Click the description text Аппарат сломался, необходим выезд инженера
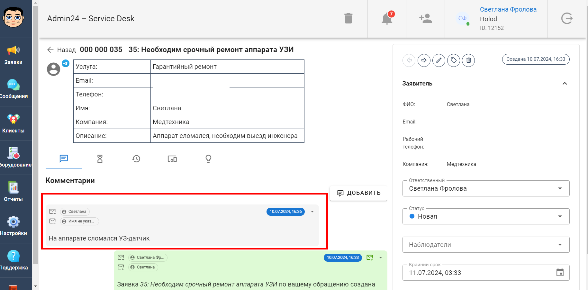This screenshot has width=588, height=290. pyautogui.click(x=225, y=136)
